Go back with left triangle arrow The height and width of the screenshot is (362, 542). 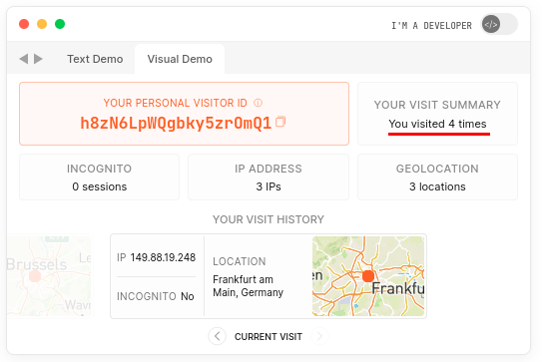24,59
